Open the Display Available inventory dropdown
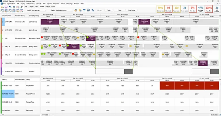 pos(62,10)
